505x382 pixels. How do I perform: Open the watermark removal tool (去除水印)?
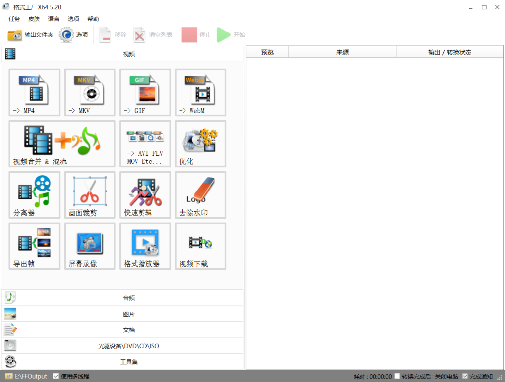coord(200,194)
